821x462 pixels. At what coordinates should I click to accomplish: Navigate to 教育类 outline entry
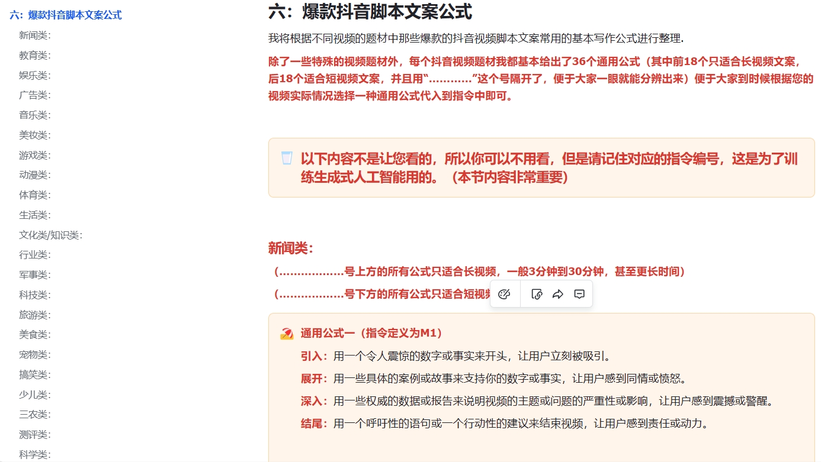pos(35,56)
